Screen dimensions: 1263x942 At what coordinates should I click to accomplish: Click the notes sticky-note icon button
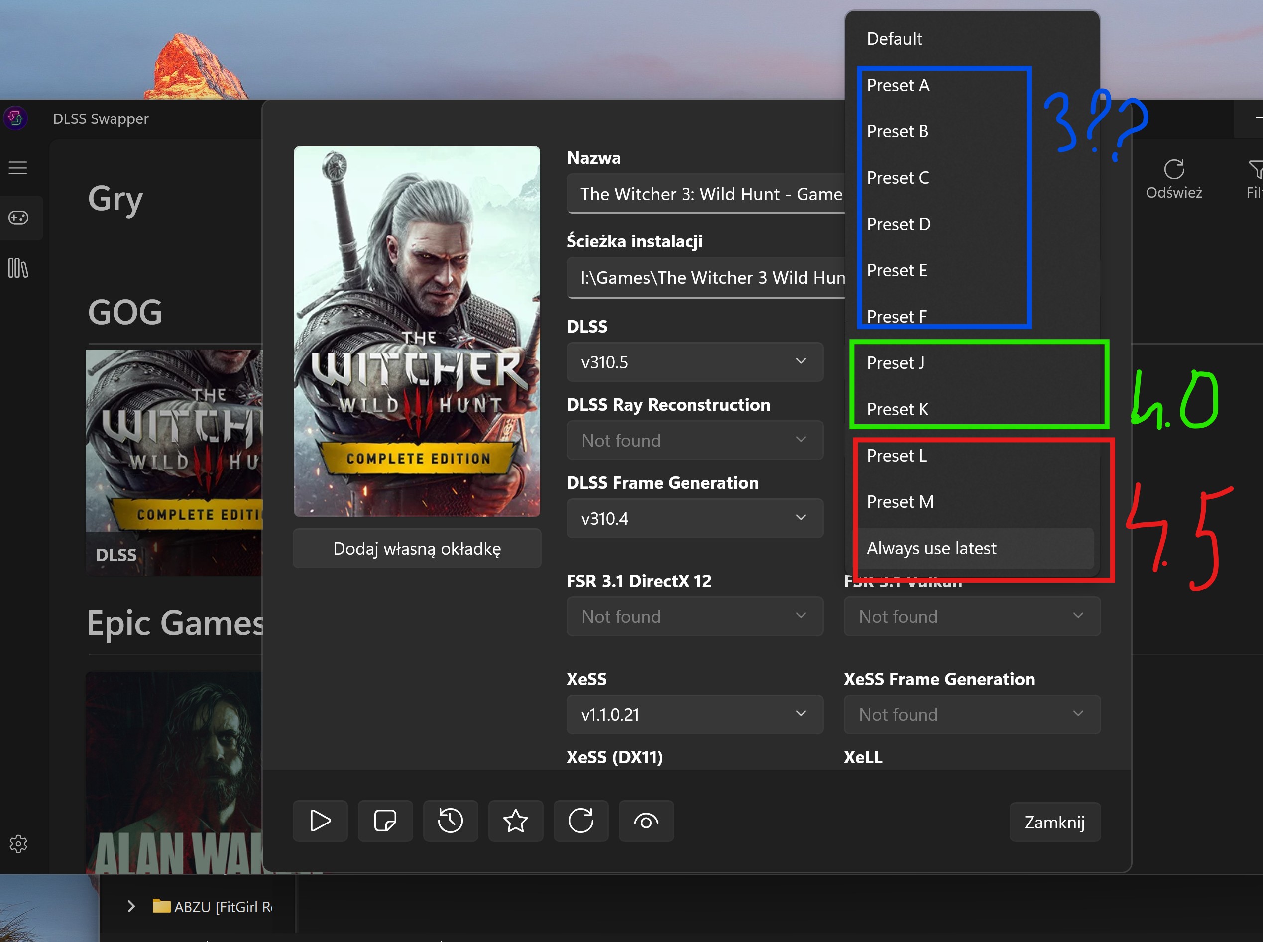[385, 821]
